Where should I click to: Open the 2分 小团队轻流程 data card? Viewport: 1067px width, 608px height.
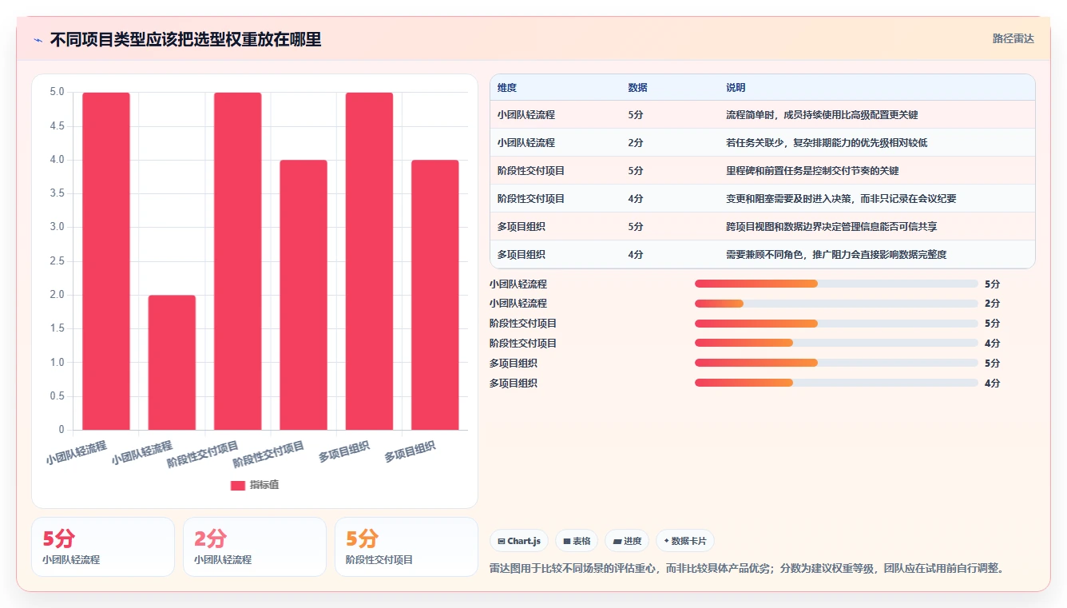pos(255,546)
